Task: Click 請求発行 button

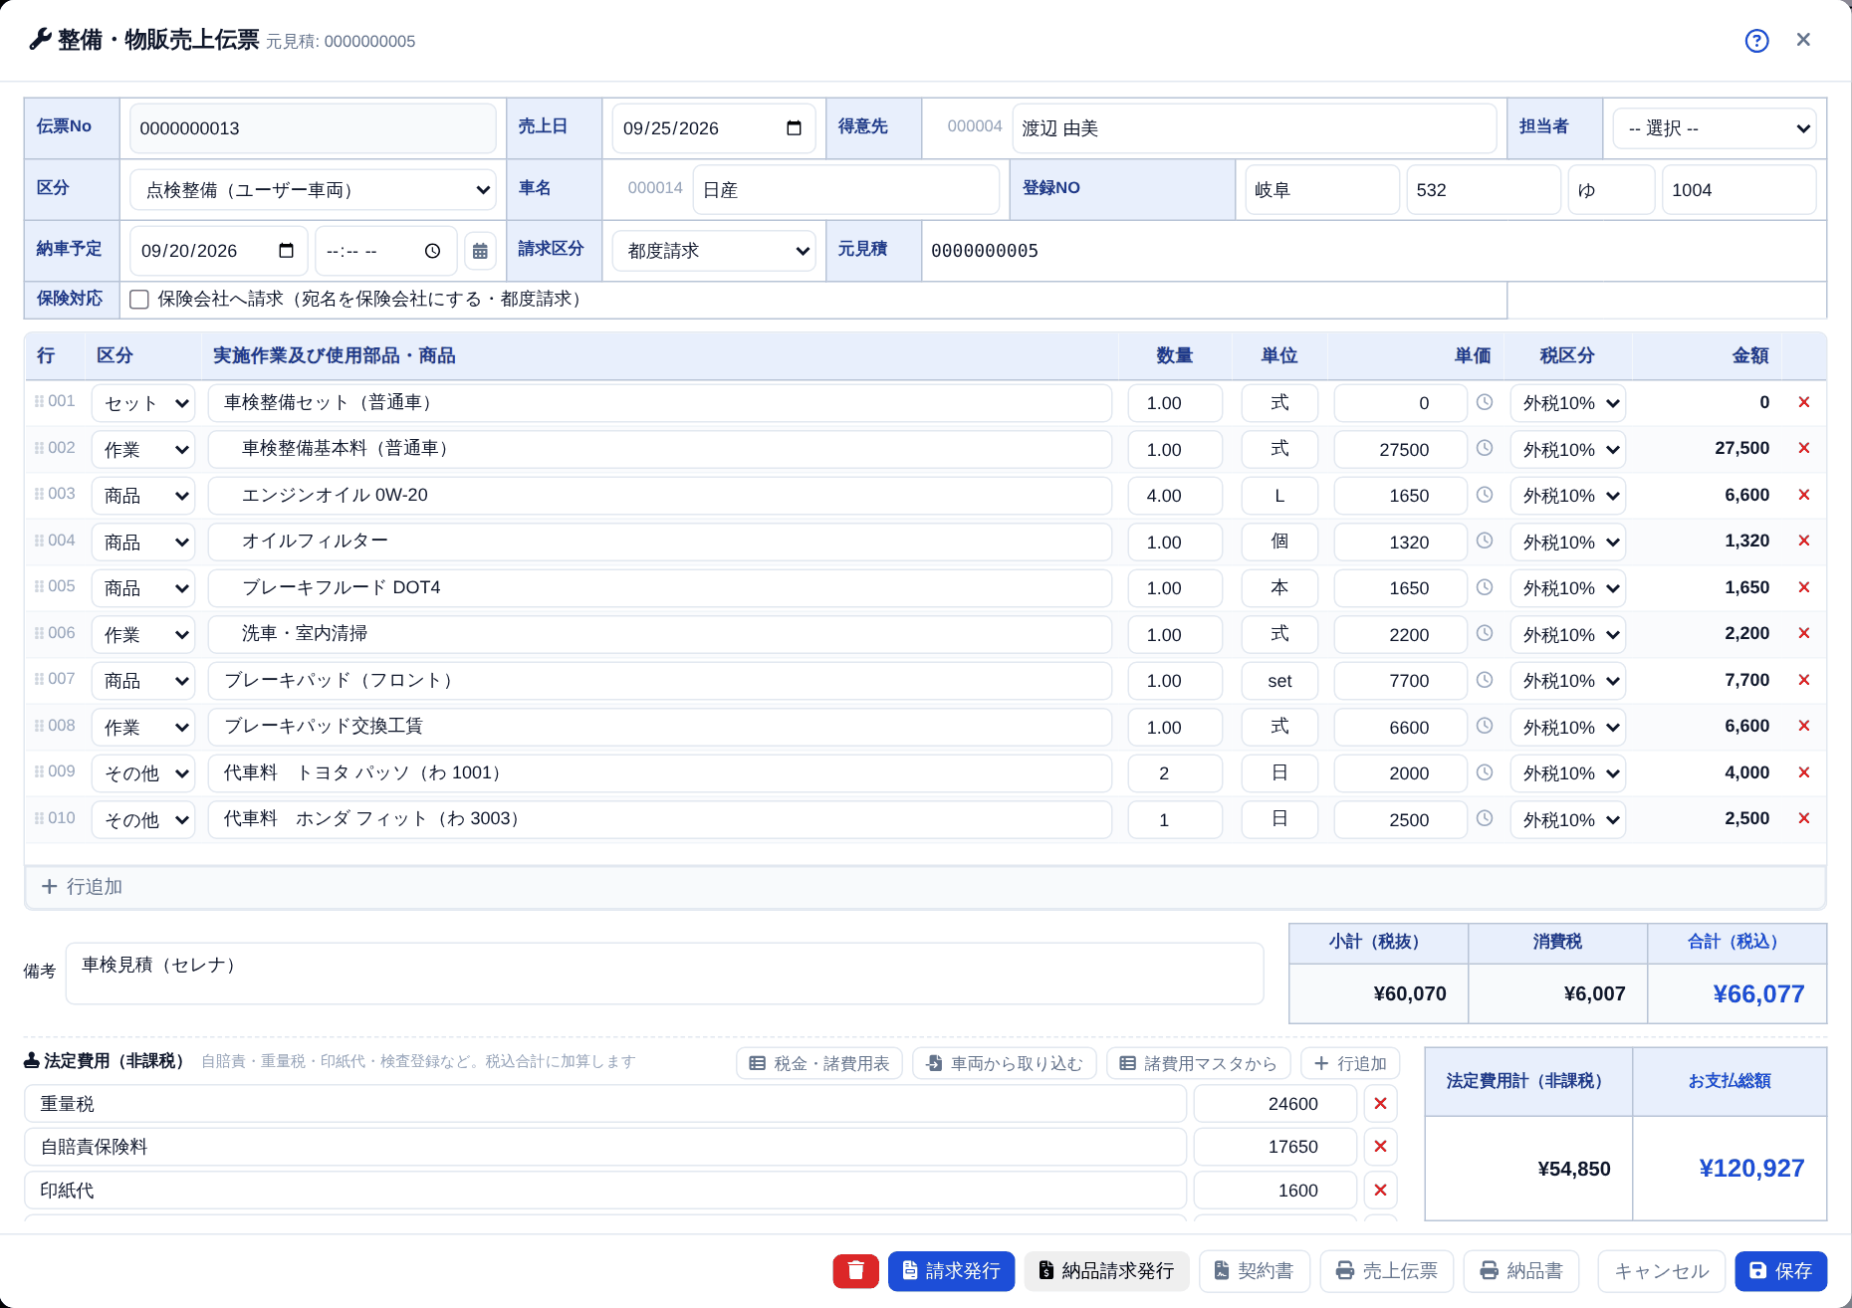Action: (x=951, y=1270)
